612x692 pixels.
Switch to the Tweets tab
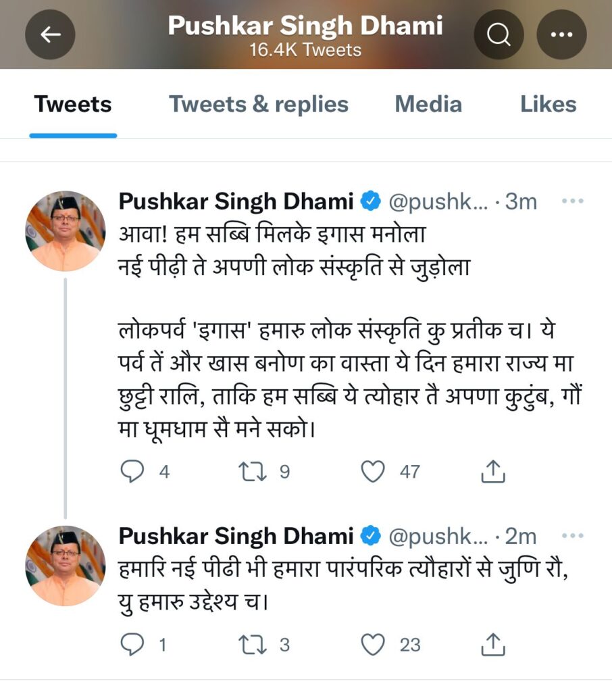click(x=73, y=104)
